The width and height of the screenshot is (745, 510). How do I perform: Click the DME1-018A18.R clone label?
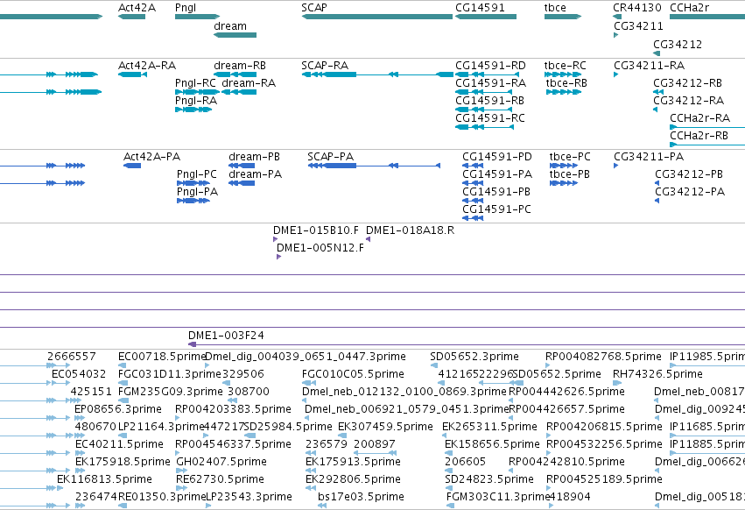click(x=410, y=230)
